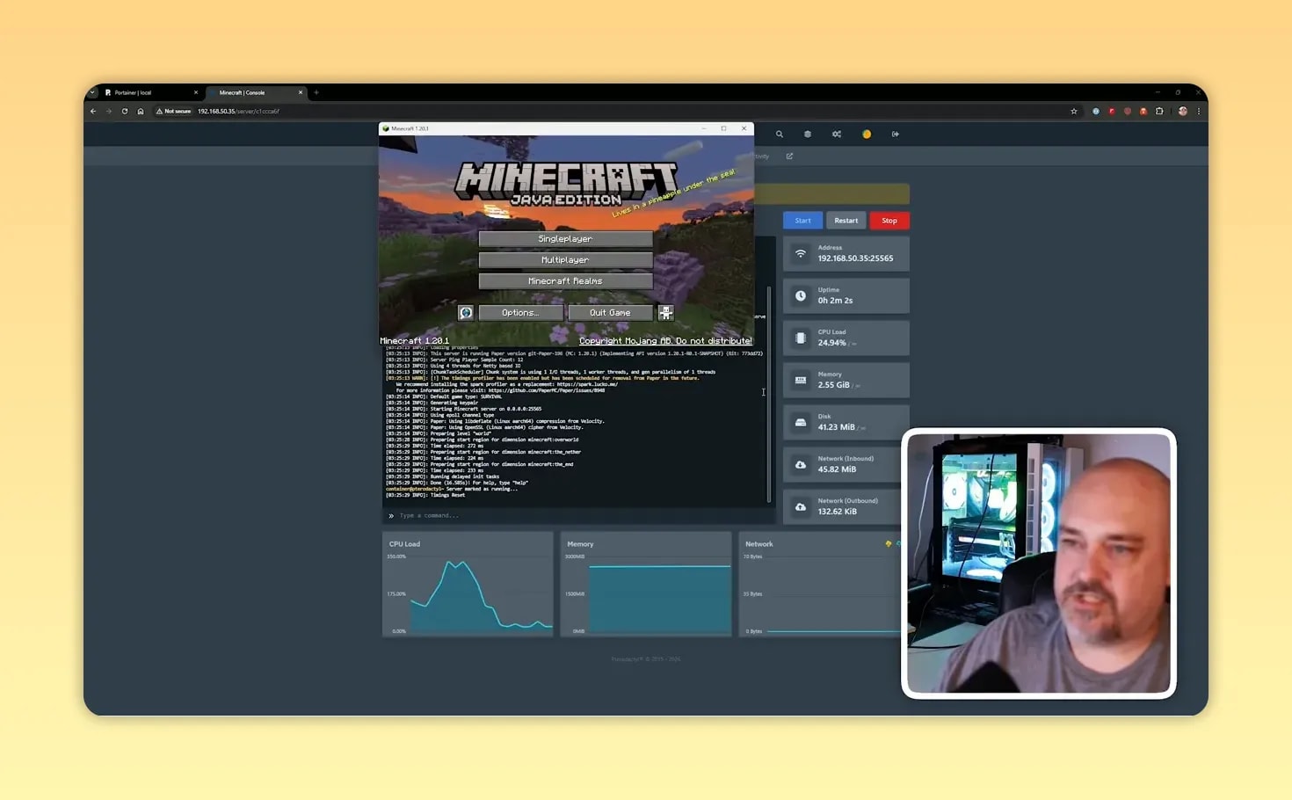Open Minecraft accessibility settings icon
The width and height of the screenshot is (1292, 800).
coord(665,313)
